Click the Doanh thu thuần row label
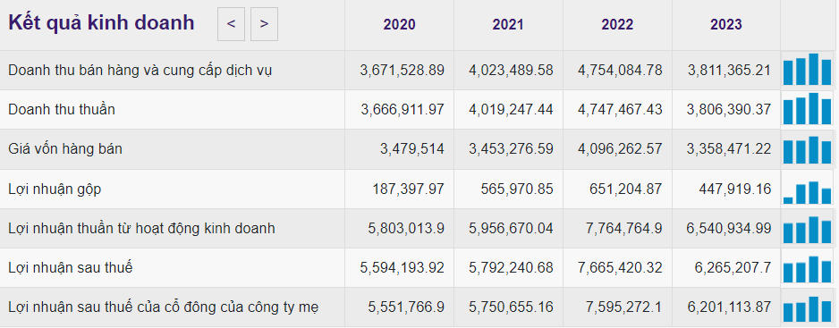839x328 pixels. point(62,109)
